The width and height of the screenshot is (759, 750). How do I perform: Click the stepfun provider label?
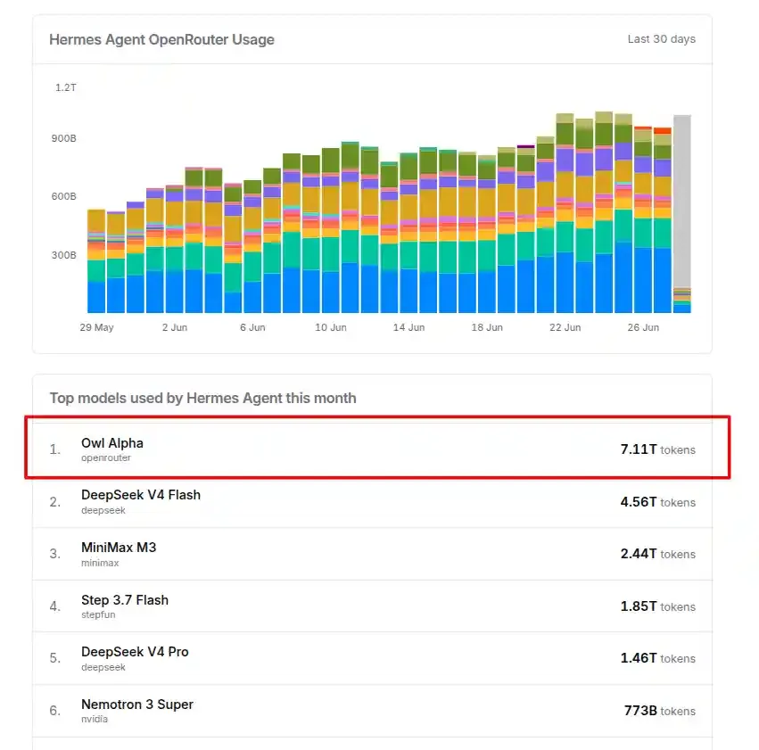tap(98, 614)
